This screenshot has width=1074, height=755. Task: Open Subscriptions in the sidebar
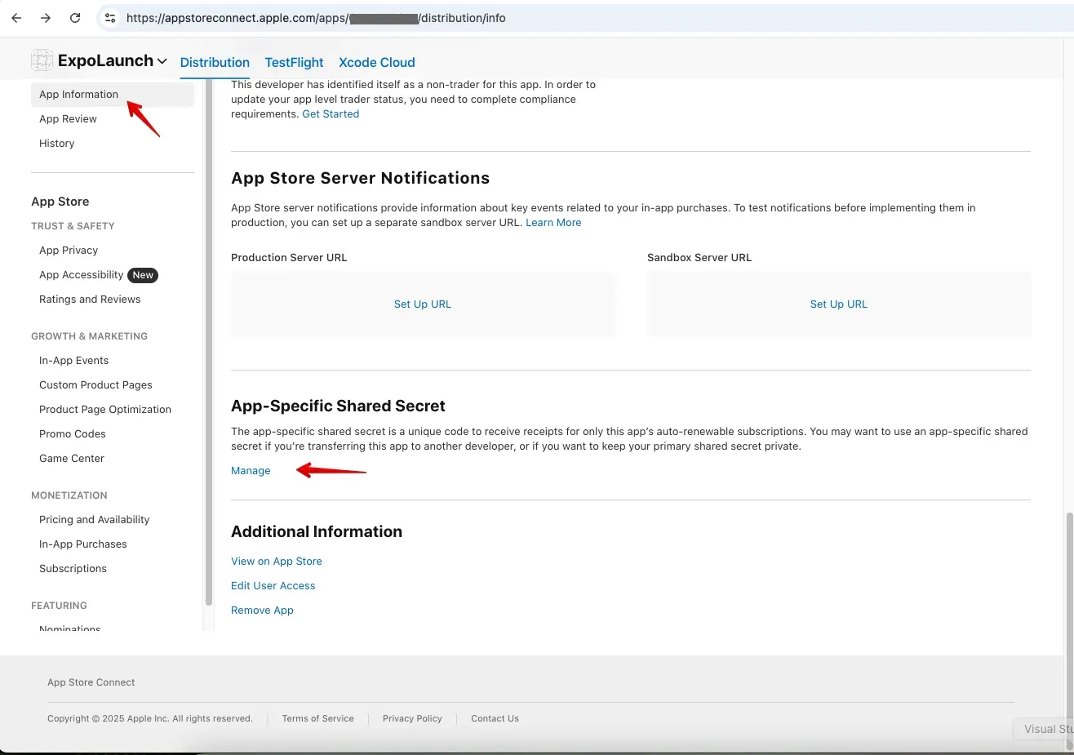click(x=73, y=569)
